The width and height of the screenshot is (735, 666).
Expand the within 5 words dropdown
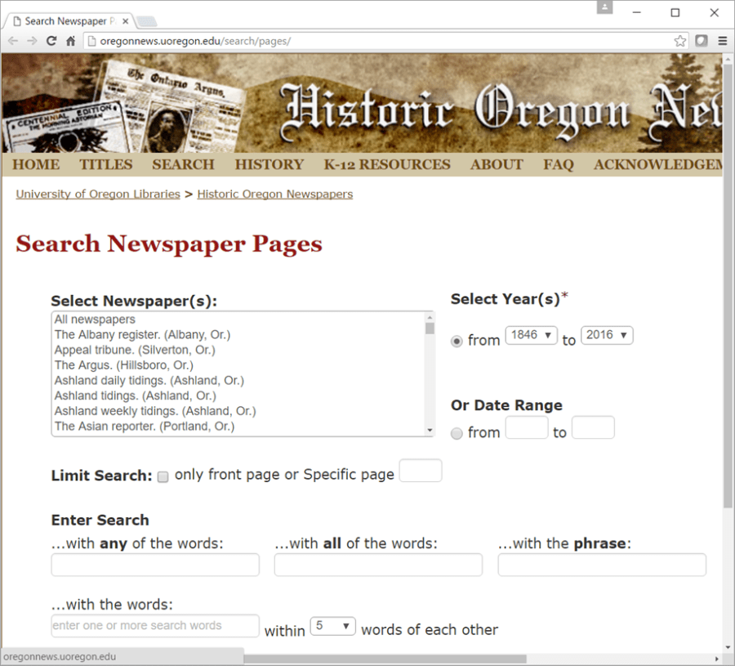333,627
